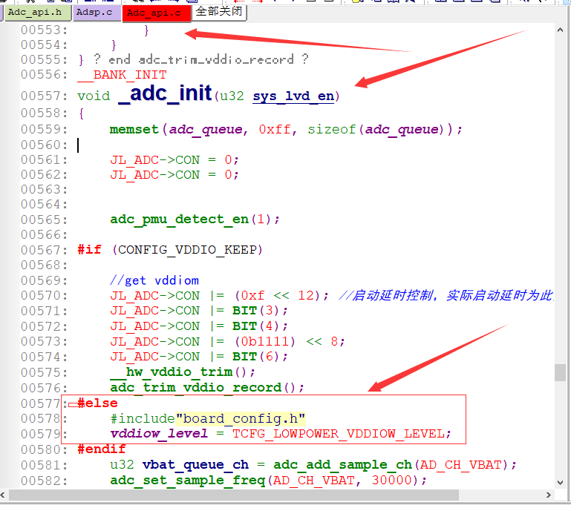Viewport: 571px width, 508px height.
Task: Click the vertical scrollbar down arrow
Action: coord(560,483)
